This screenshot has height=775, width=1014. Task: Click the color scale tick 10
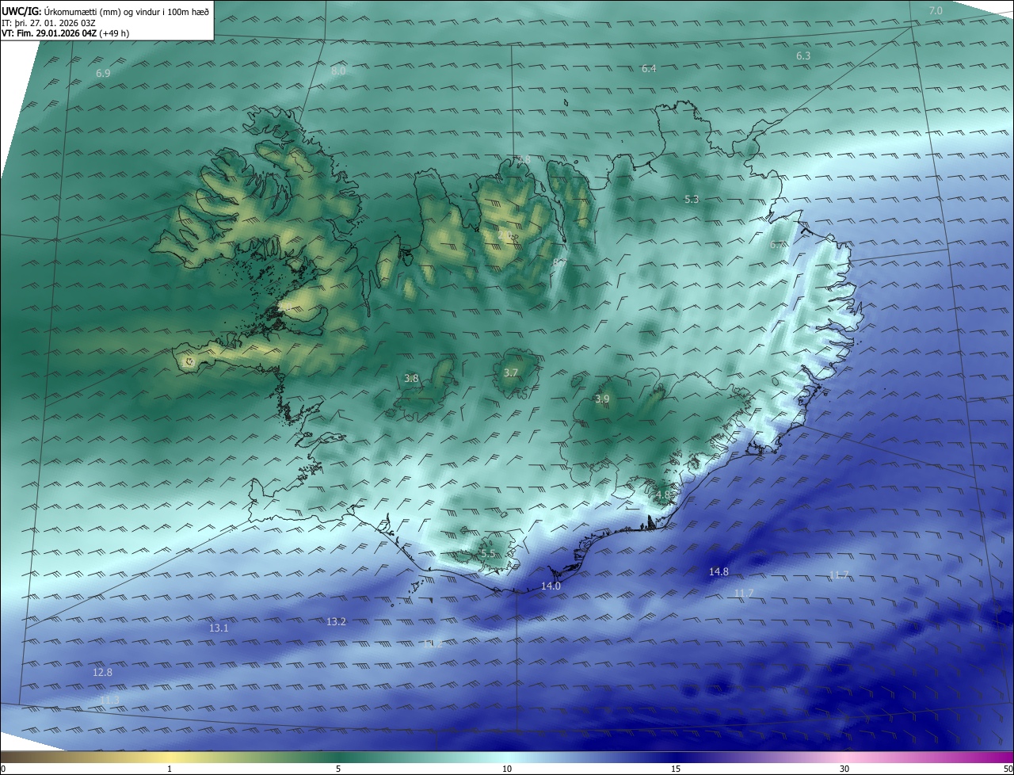click(507, 769)
